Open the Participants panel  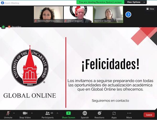pyautogui.click(x=48, y=115)
